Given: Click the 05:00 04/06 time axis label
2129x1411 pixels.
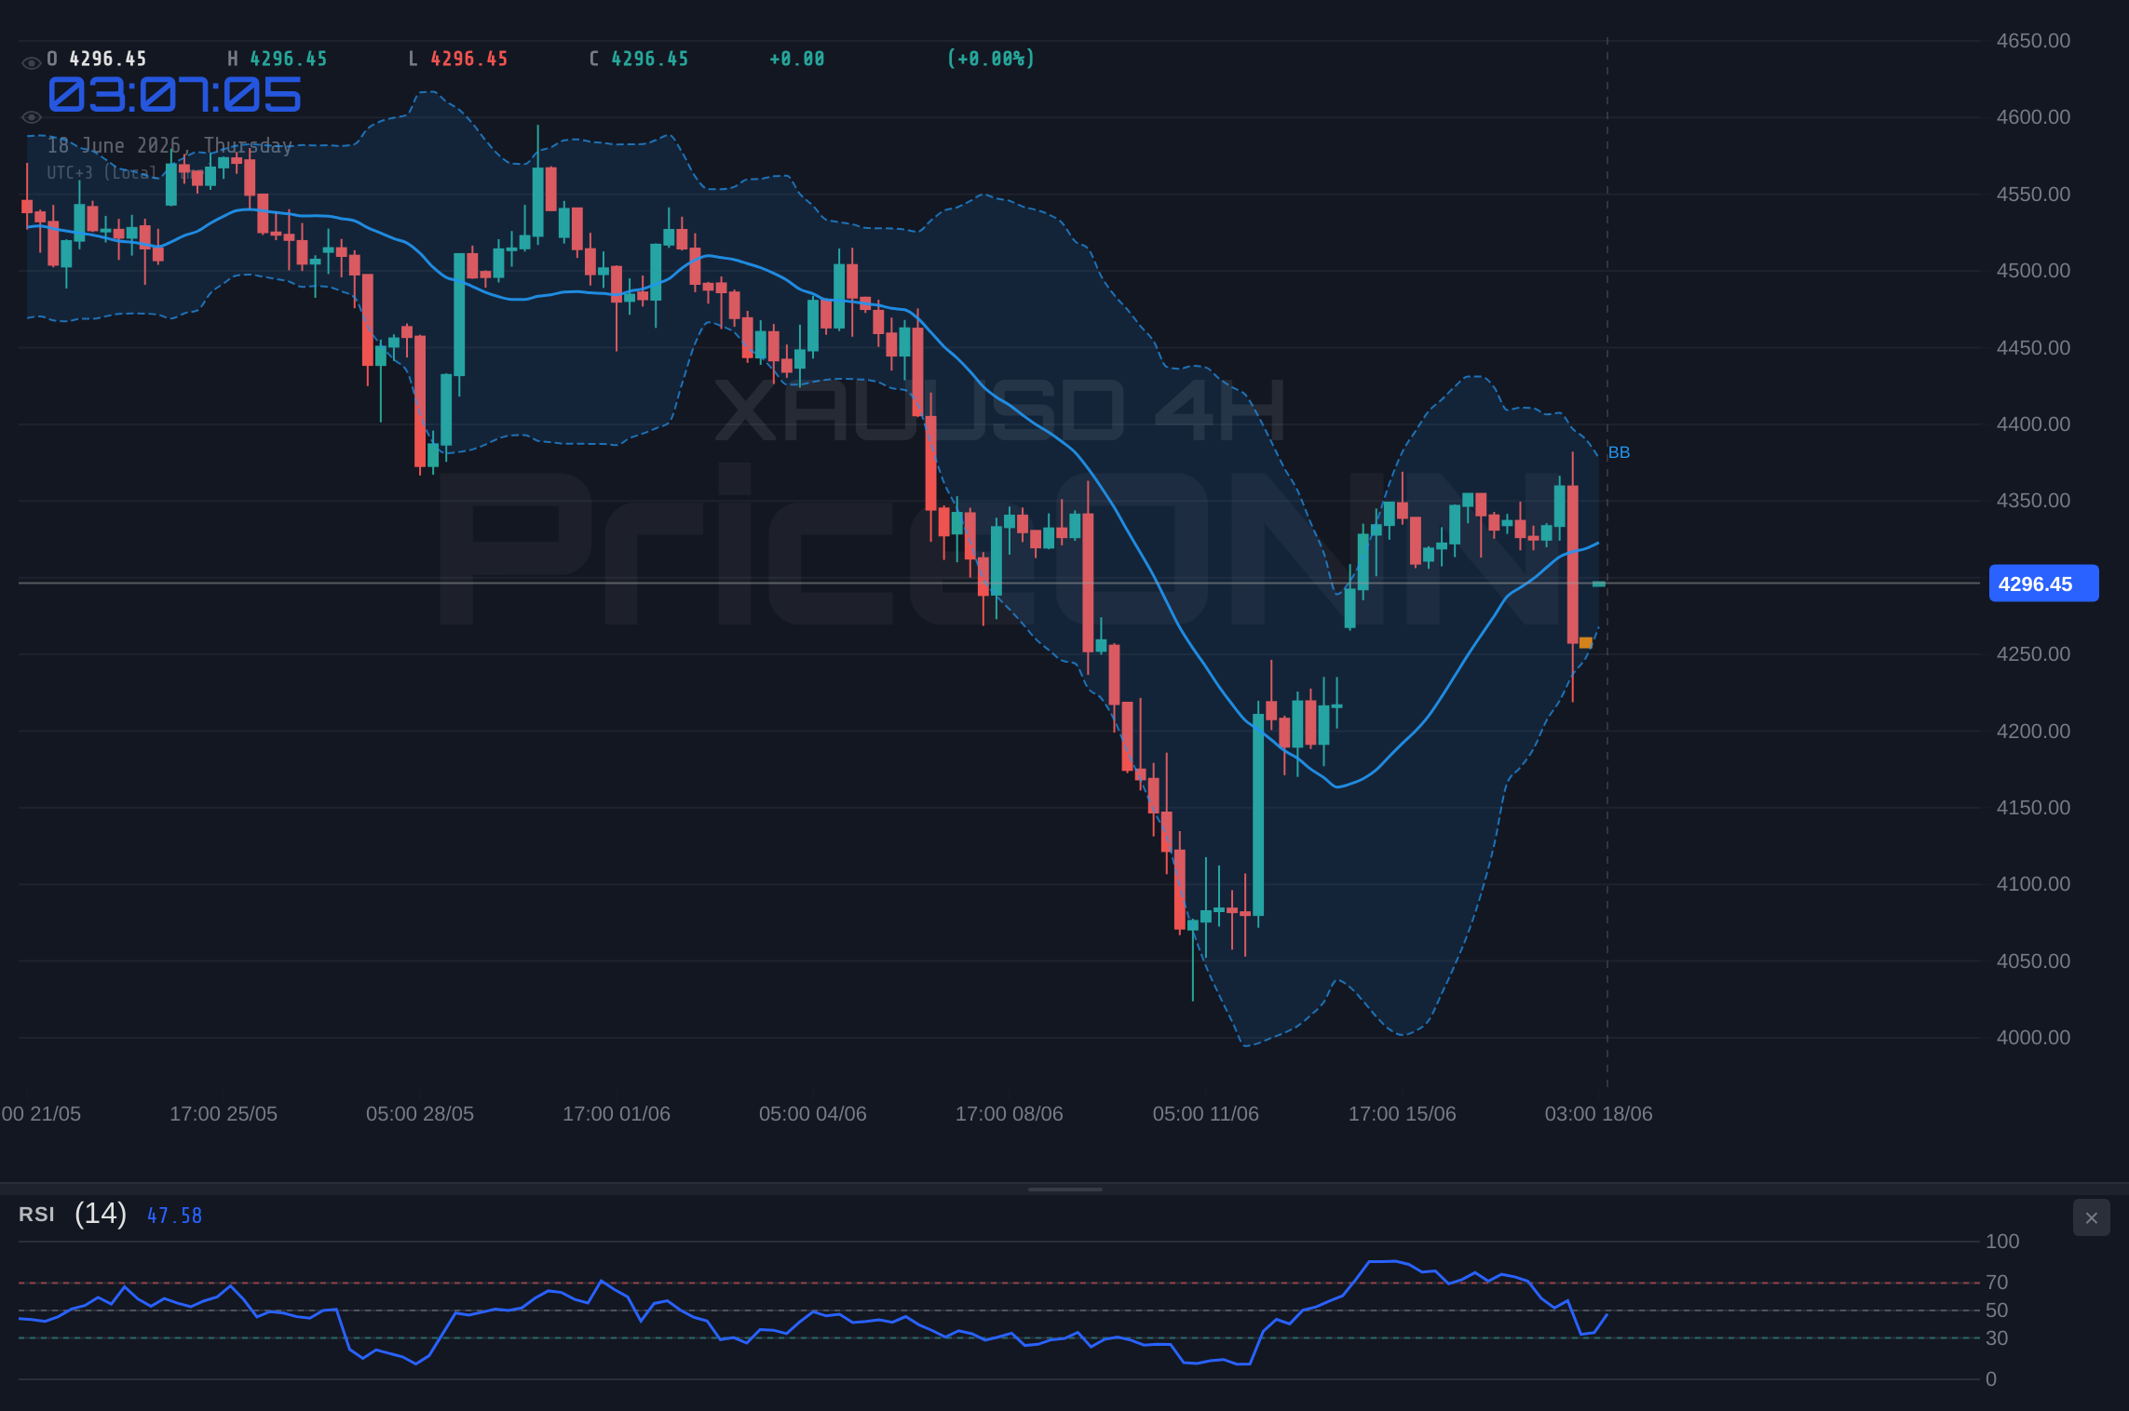Looking at the screenshot, I should 813,1114.
